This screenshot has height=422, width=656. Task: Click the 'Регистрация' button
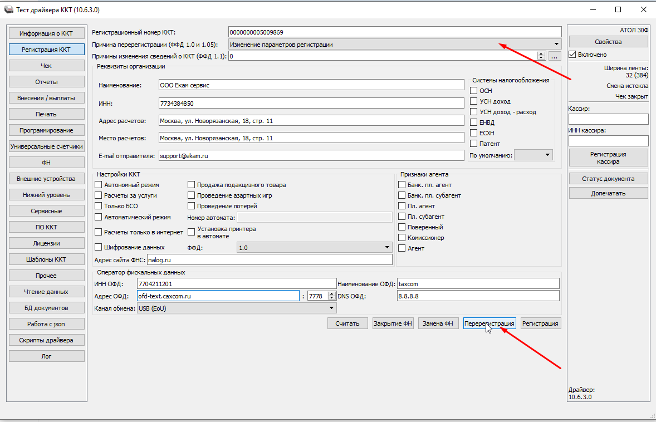(x=541, y=323)
